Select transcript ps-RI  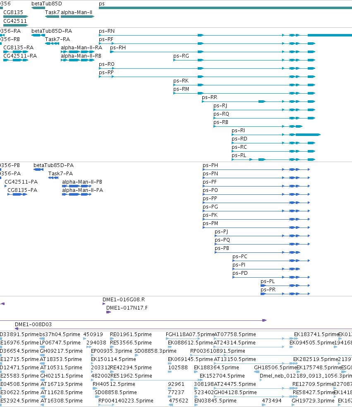point(238,131)
